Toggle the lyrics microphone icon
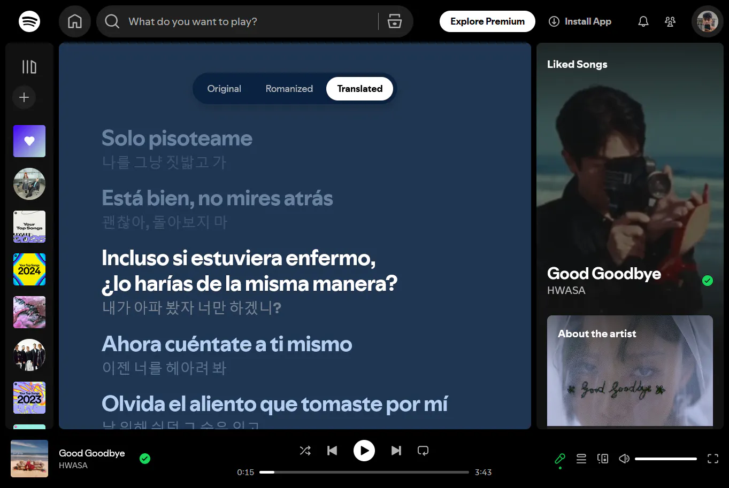 point(560,459)
